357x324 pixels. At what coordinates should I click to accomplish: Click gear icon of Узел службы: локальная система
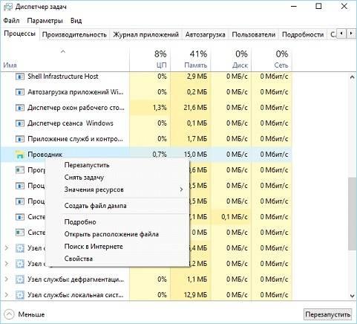(20, 295)
